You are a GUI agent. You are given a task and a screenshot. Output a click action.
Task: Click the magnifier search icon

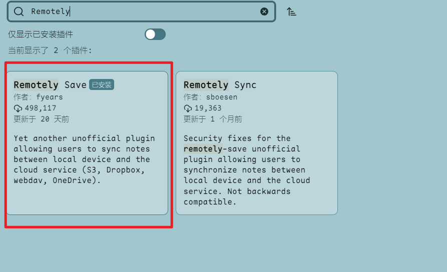pos(19,11)
